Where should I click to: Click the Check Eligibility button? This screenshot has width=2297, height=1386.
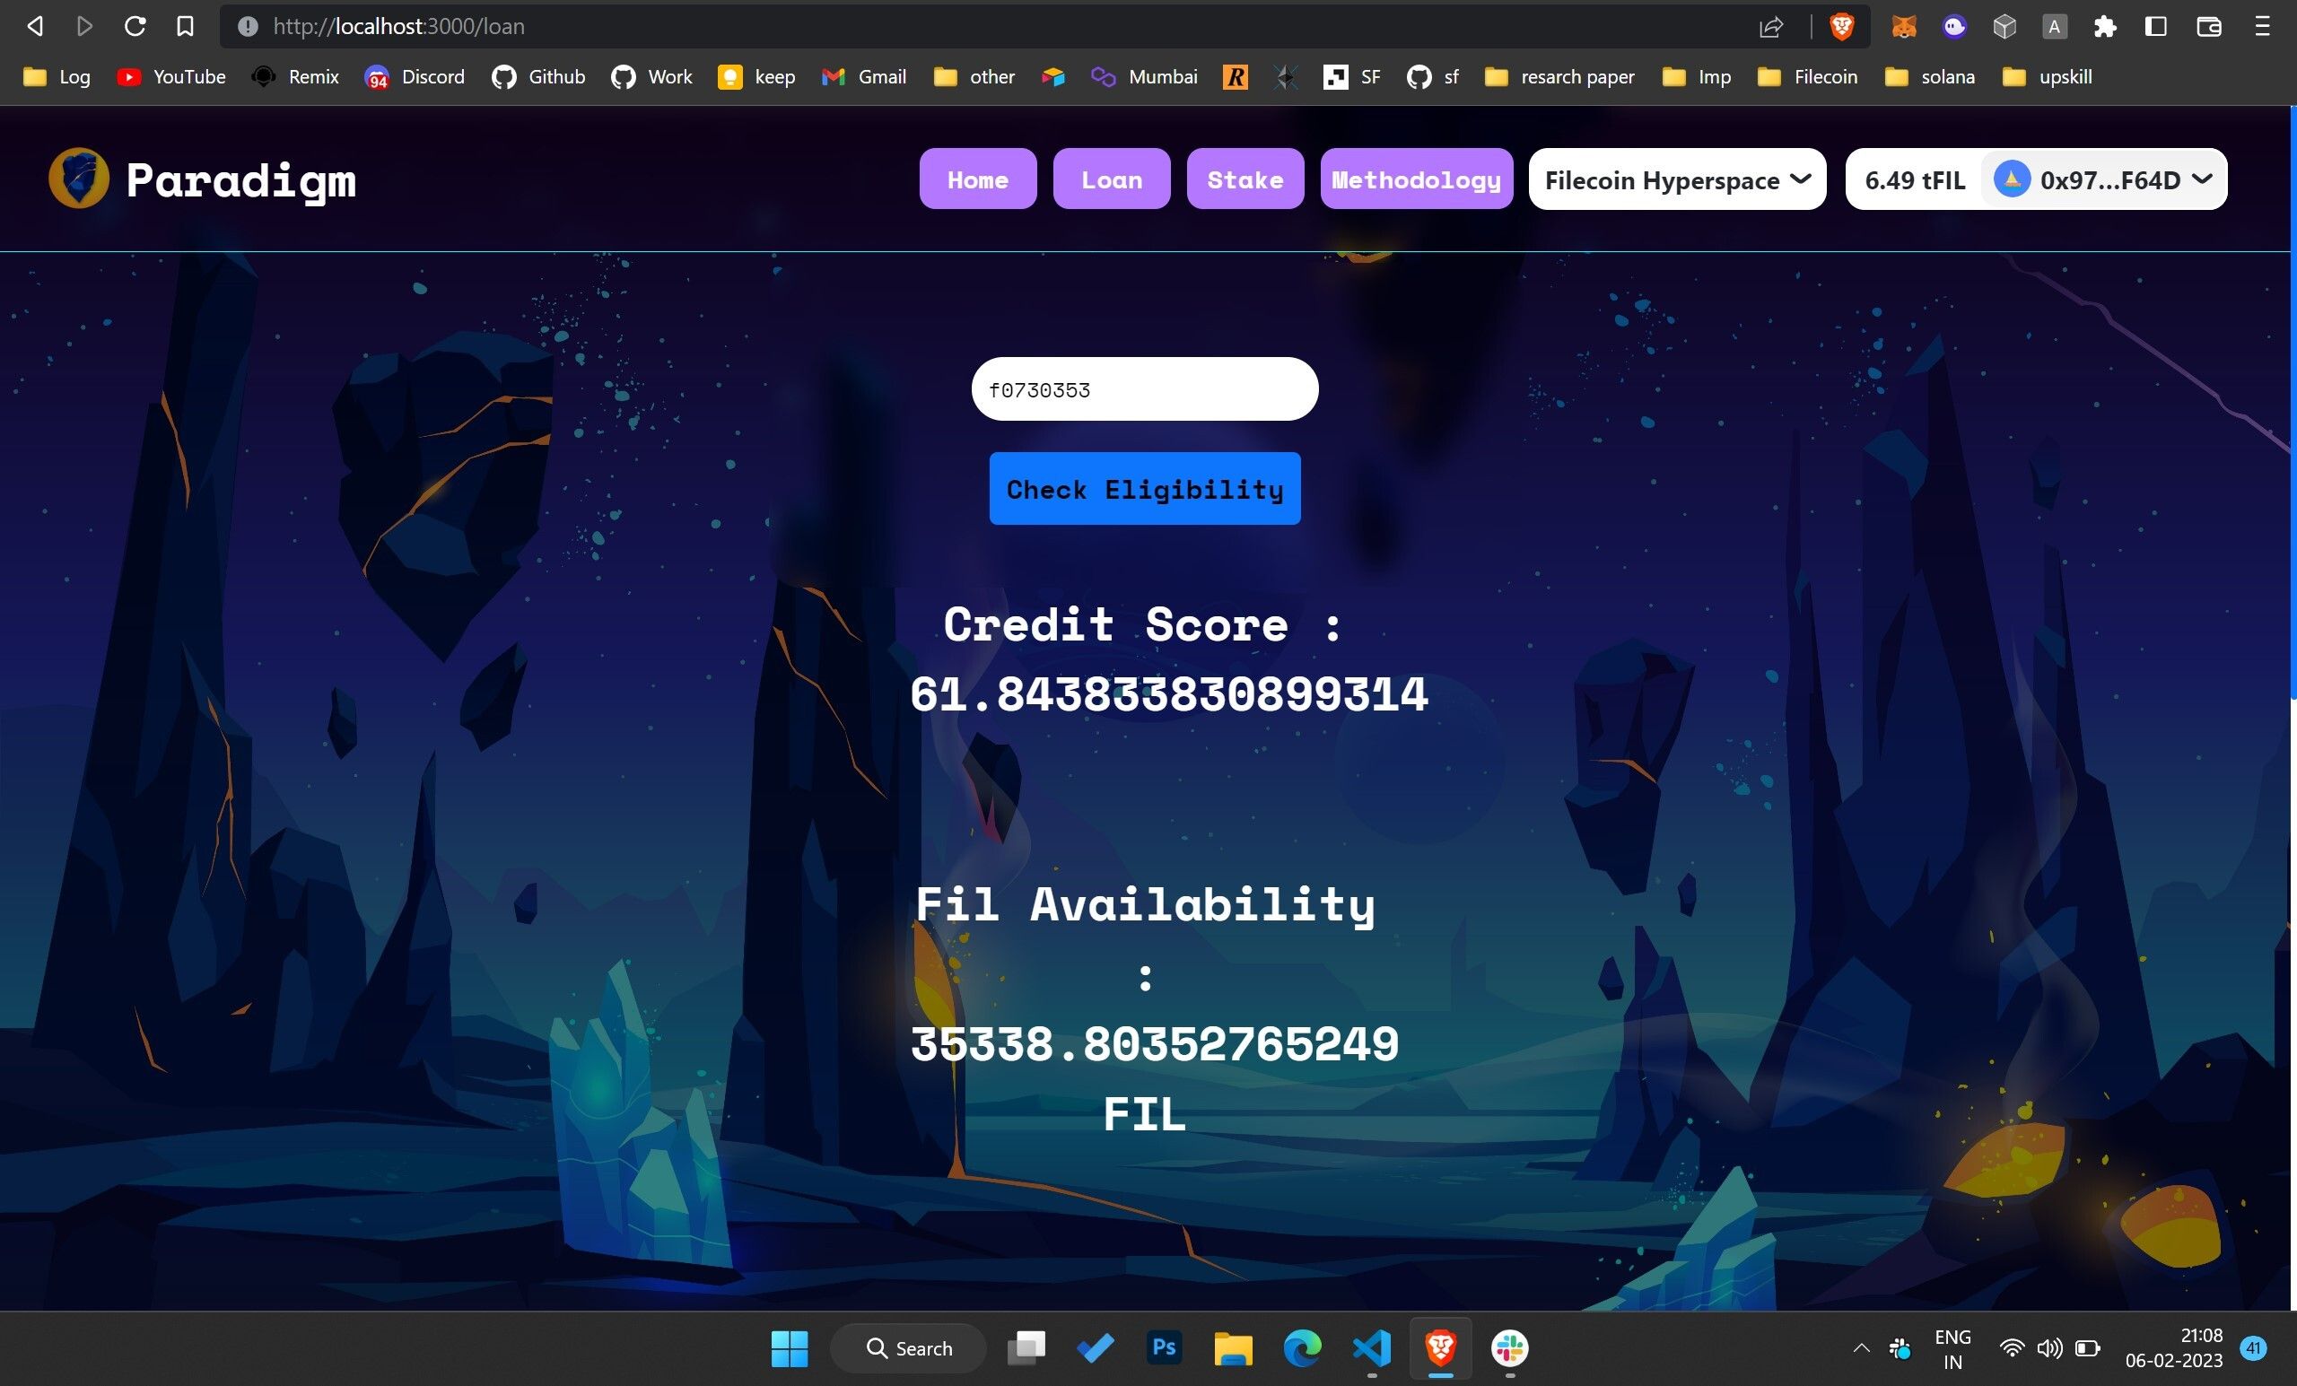1145,489
